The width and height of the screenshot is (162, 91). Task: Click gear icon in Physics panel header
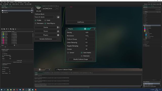[x=85, y=29]
